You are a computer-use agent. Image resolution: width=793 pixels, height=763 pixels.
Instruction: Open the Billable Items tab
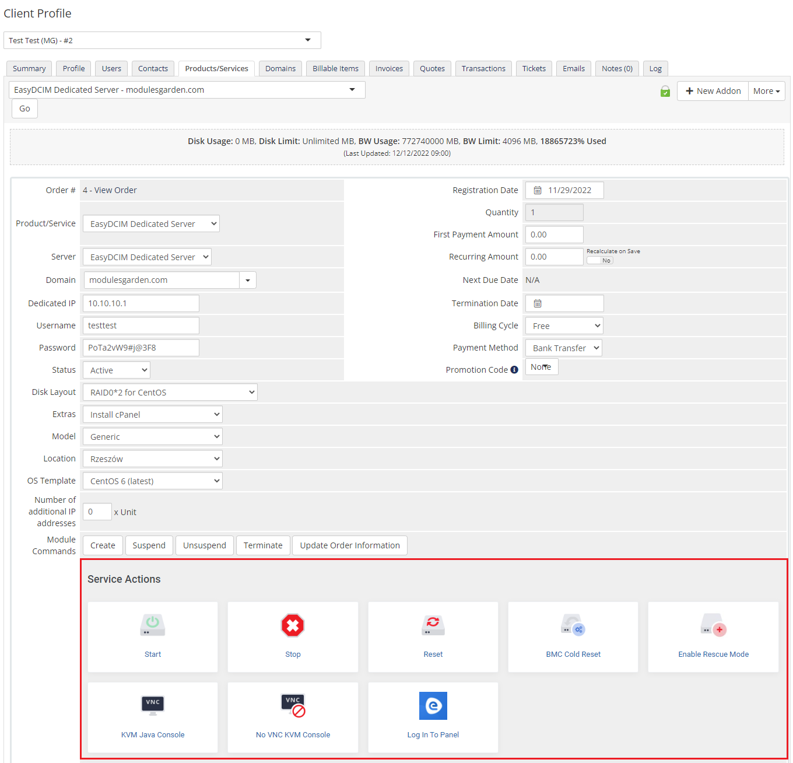pyautogui.click(x=335, y=68)
